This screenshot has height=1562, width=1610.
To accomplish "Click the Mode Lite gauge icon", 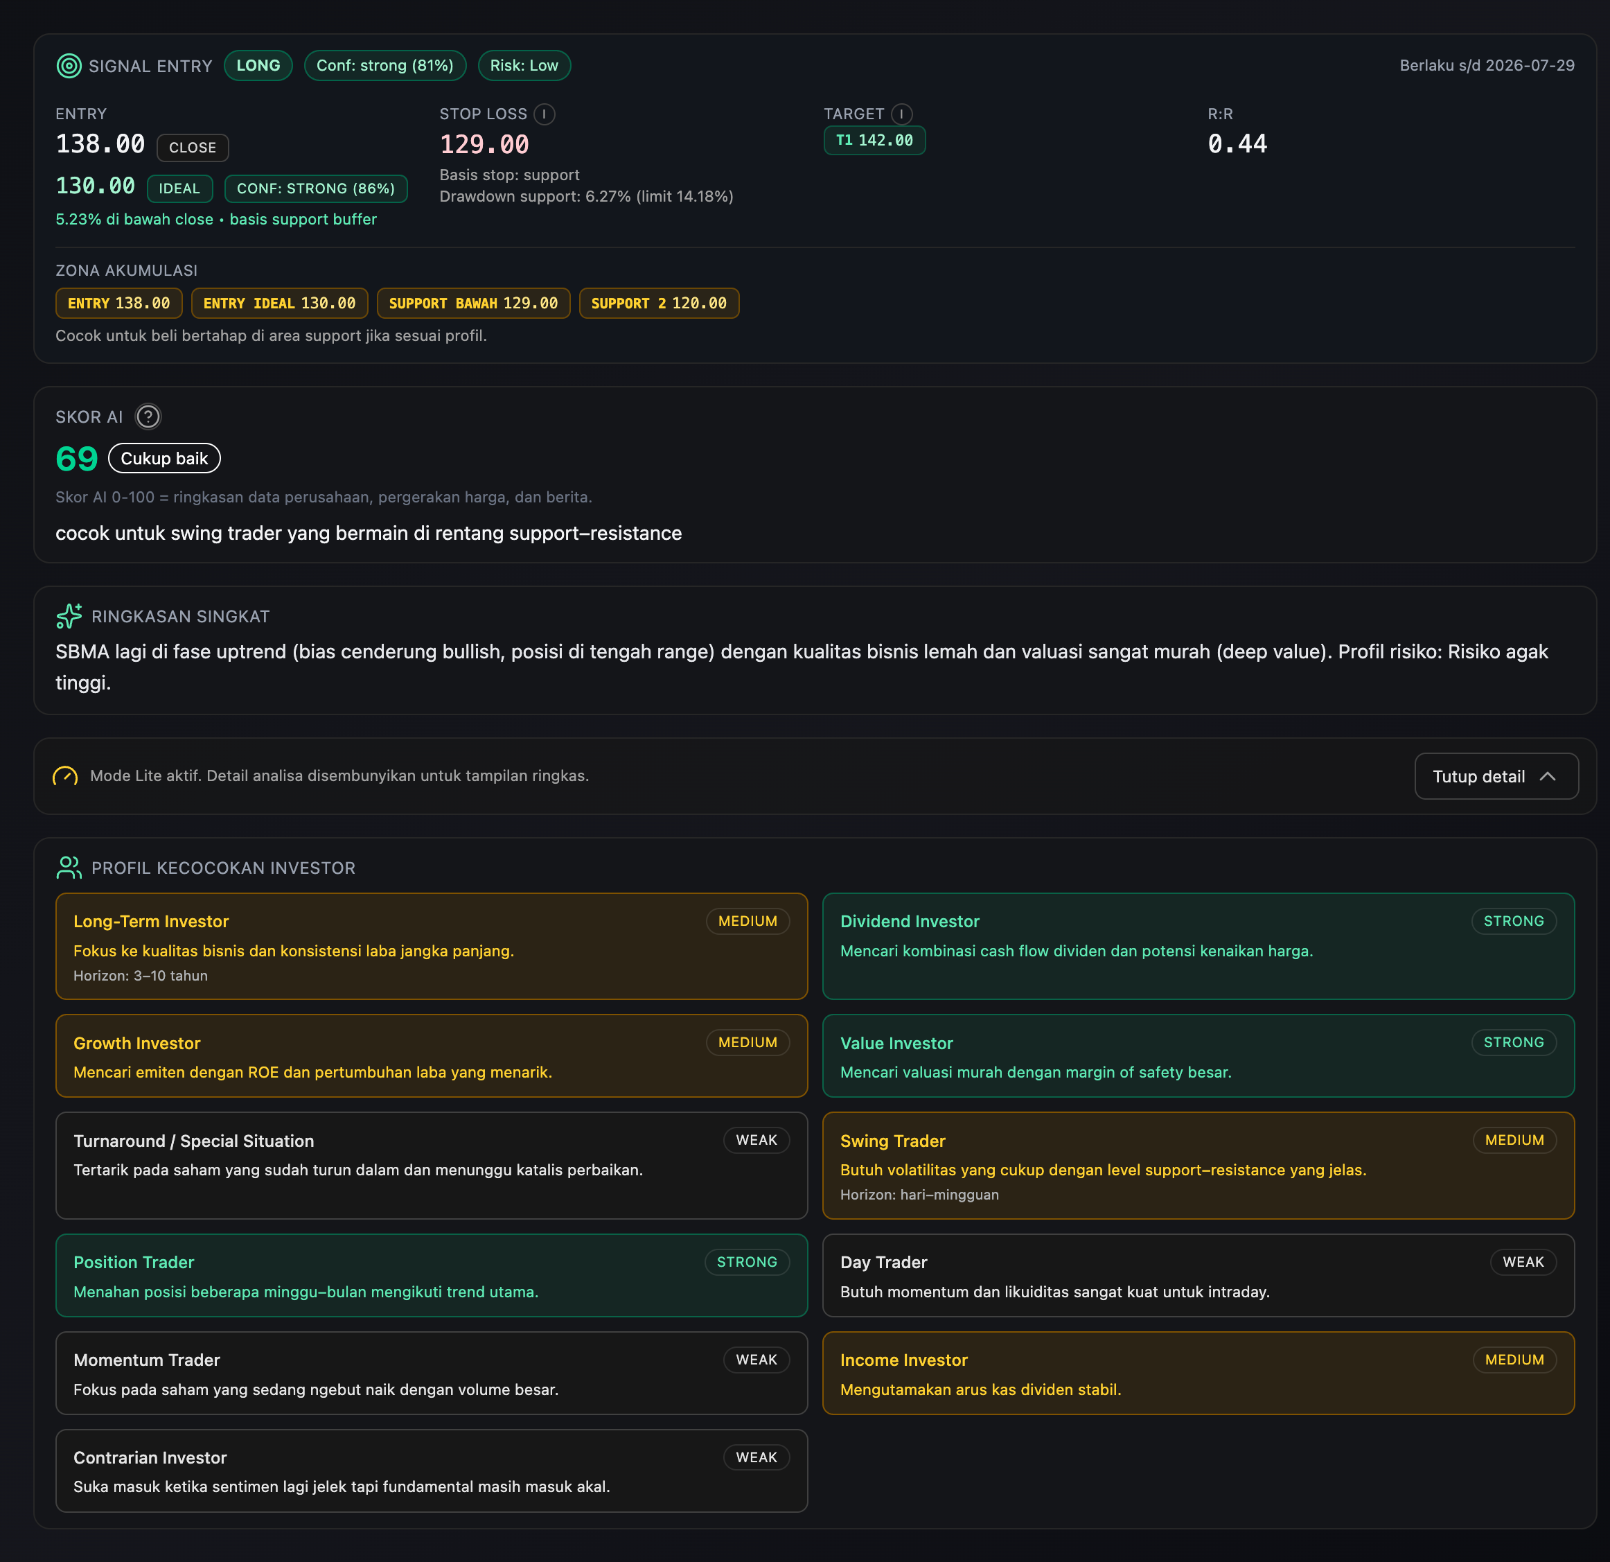I will click(65, 775).
